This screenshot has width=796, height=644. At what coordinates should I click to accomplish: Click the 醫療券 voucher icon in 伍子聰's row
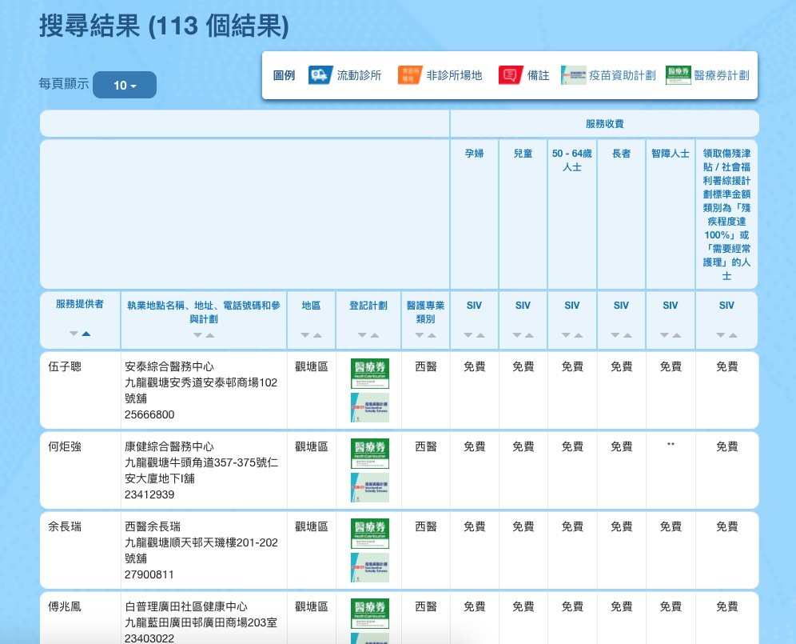tap(369, 373)
